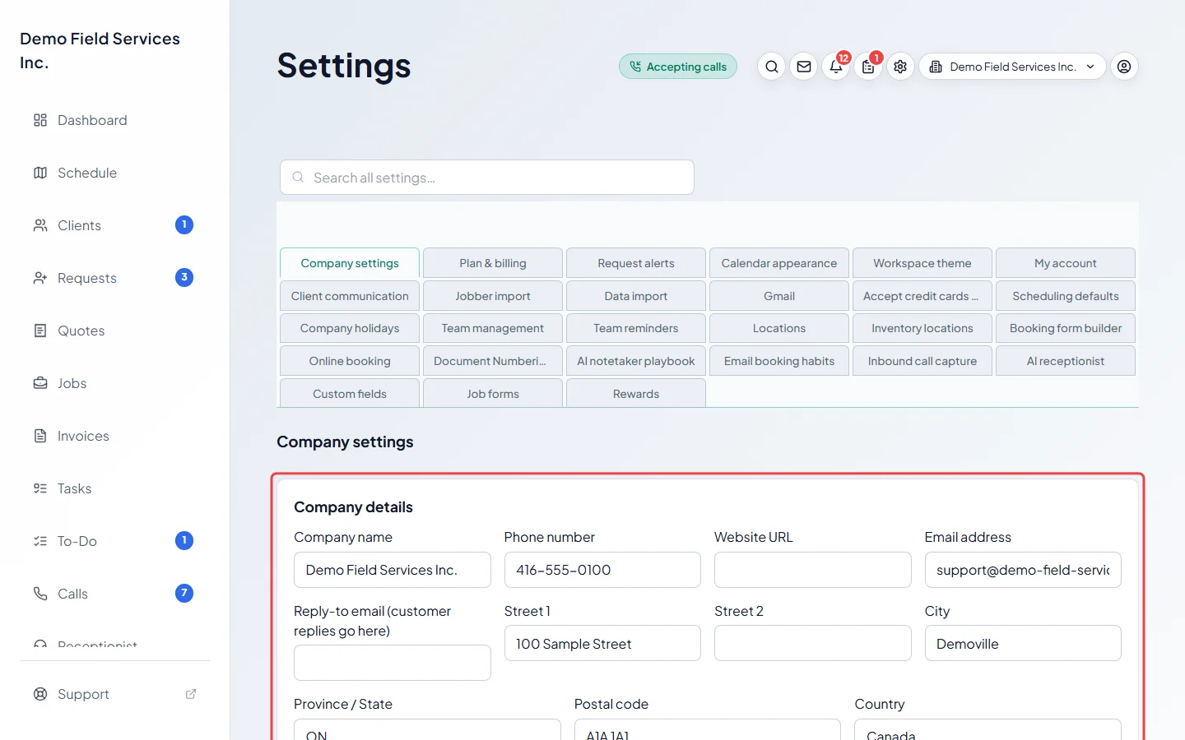
Task: Click the Dashboard sidebar icon
Action: click(x=40, y=120)
